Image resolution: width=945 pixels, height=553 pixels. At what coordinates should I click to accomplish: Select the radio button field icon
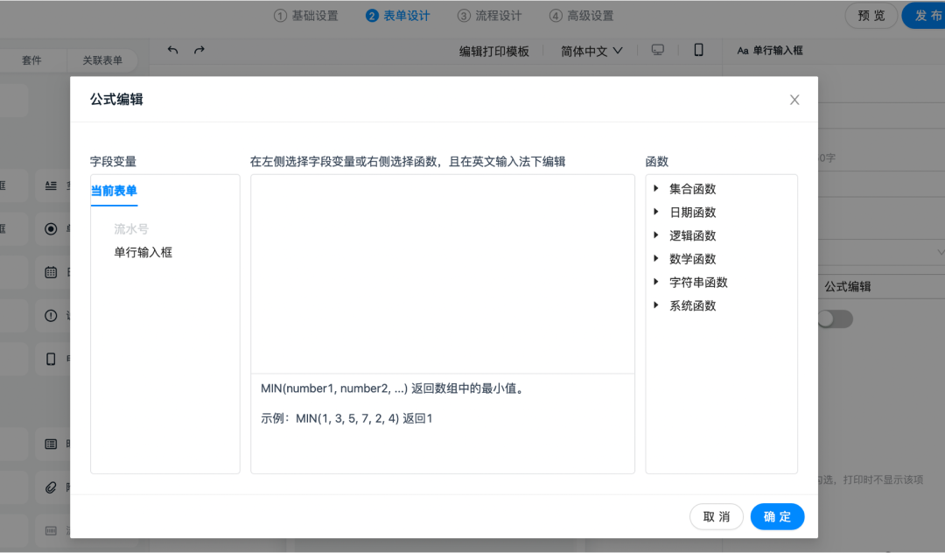(51, 229)
